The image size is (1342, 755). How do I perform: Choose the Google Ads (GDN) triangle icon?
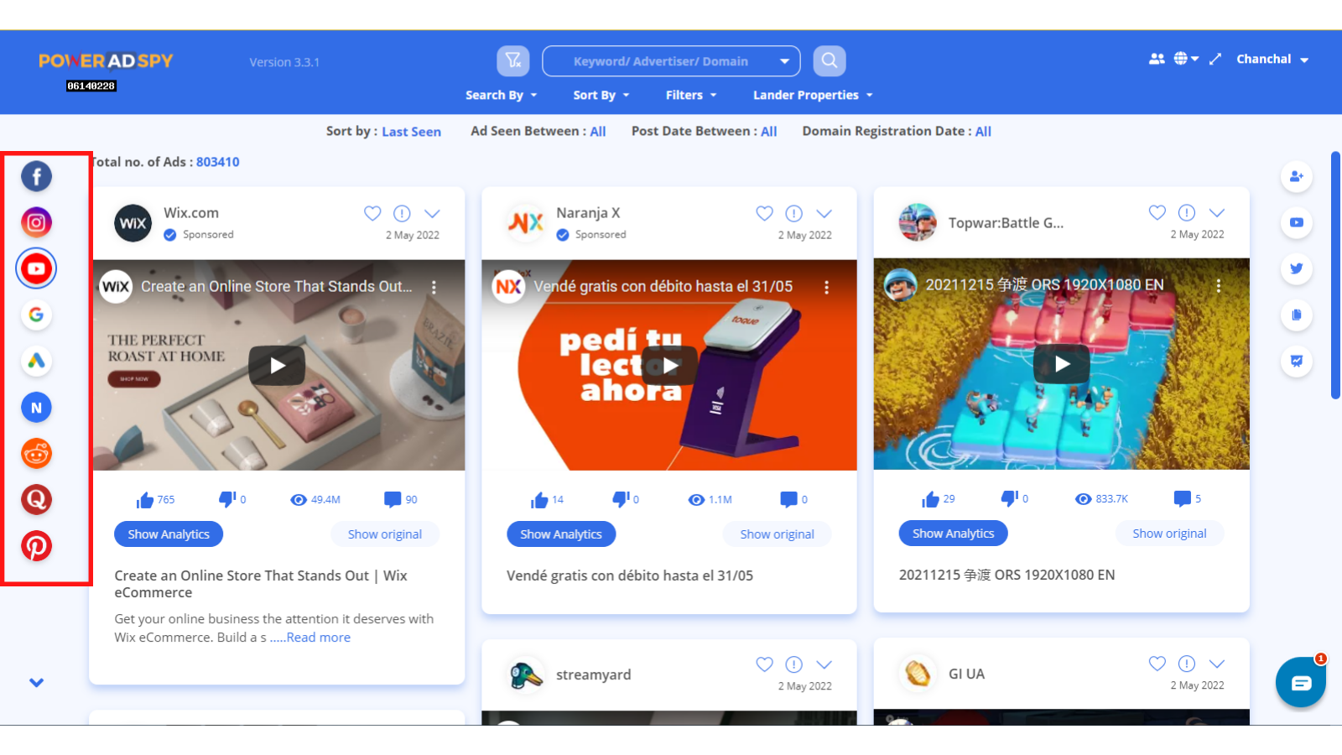click(36, 361)
